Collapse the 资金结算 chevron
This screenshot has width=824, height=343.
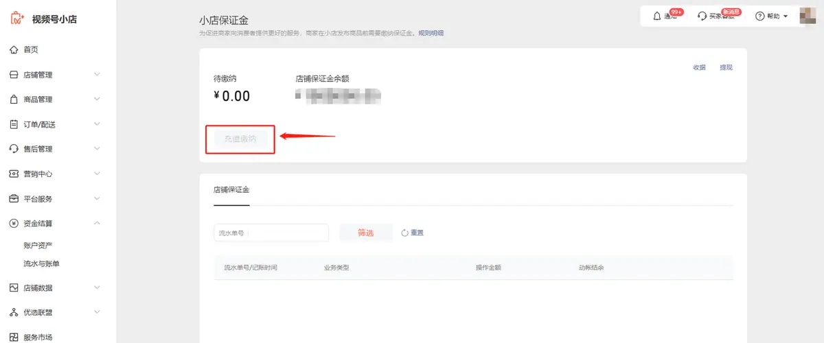(97, 223)
